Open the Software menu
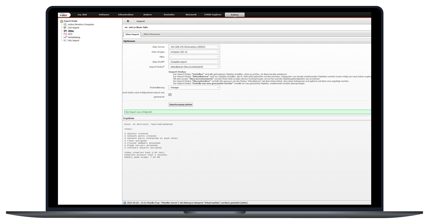This screenshot has height=224, width=429. (x=104, y=15)
